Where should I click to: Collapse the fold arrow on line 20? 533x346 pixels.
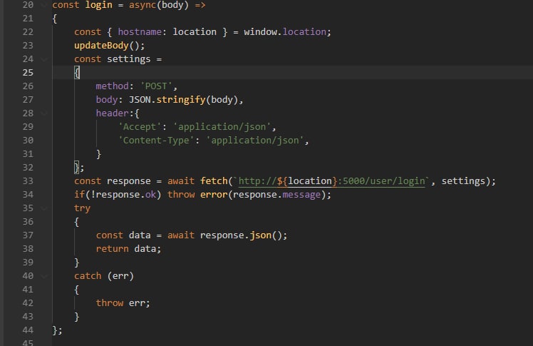pyautogui.click(x=44, y=5)
